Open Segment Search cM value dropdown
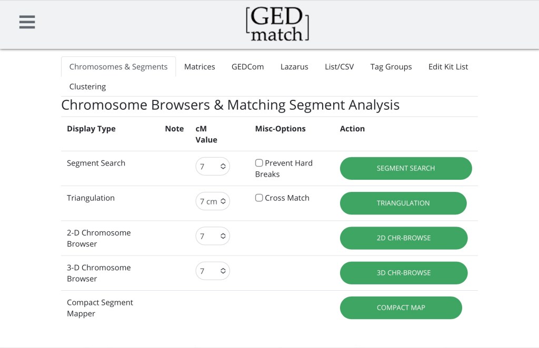The height and width of the screenshot is (348, 539). pyautogui.click(x=212, y=167)
